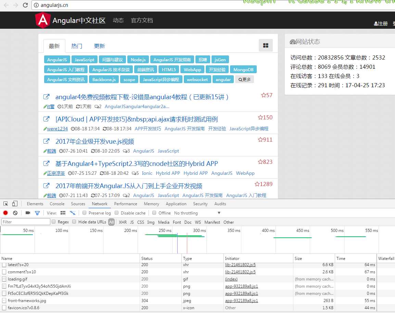
Task: Open the Elements tab in DevTools
Action: pyautogui.click(x=35, y=204)
